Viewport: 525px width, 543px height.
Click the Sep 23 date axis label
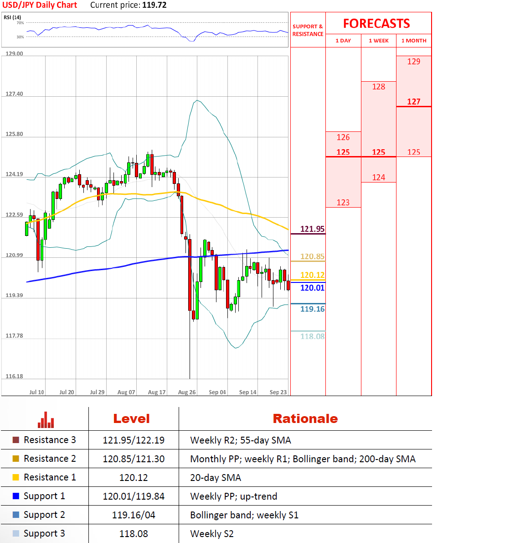click(x=278, y=392)
